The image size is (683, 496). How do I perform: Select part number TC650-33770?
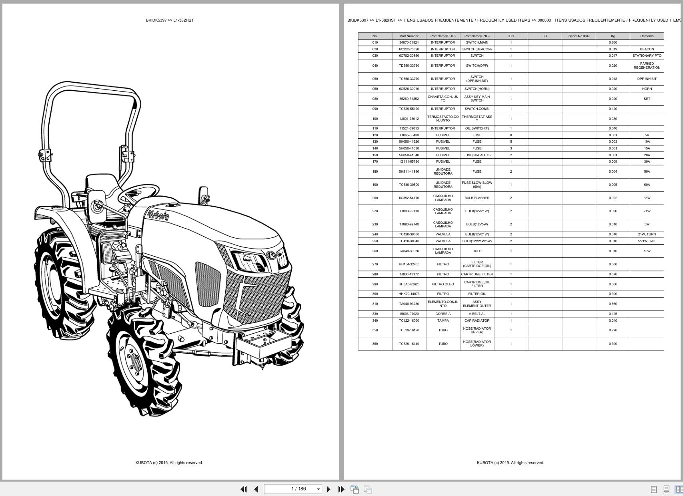coord(409,79)
